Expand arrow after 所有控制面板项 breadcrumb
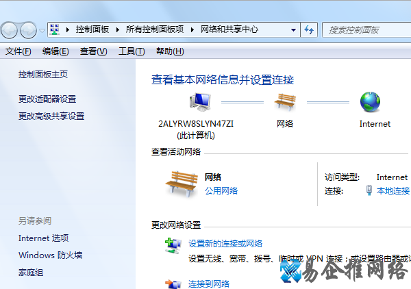 [x=192, y=30]
